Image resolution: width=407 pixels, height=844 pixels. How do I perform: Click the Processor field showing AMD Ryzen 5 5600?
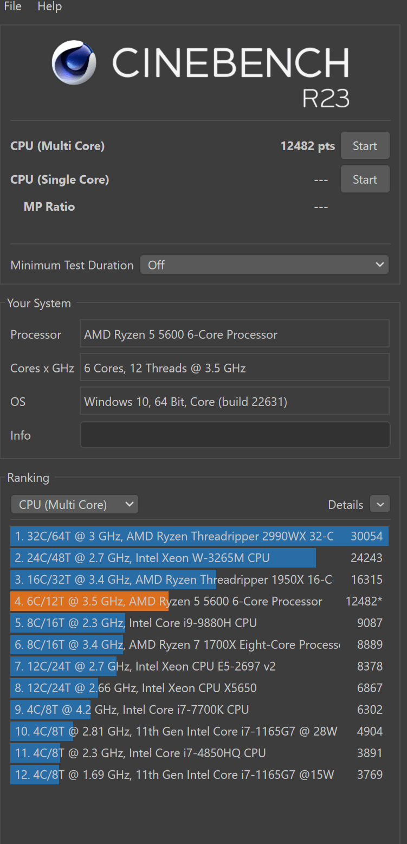235,334
